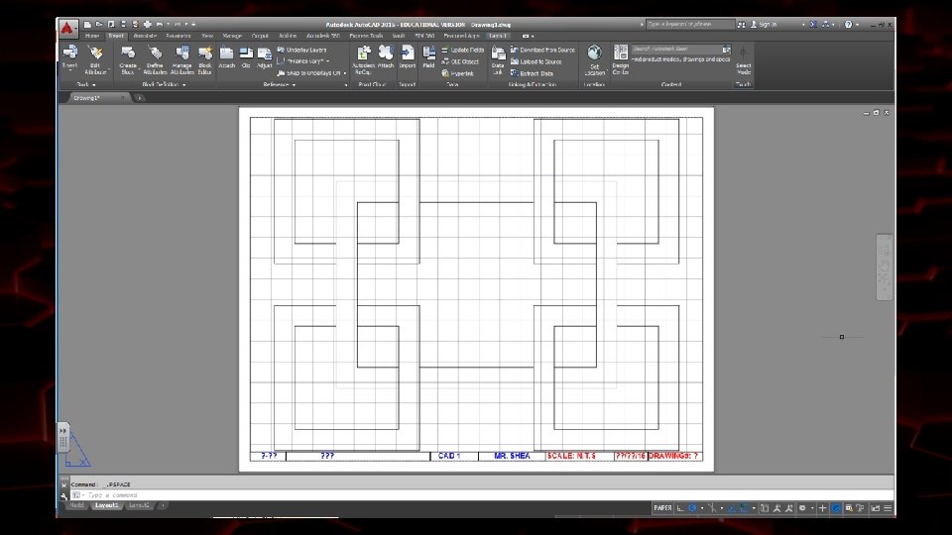Click Extract Data button

point(532,73)
